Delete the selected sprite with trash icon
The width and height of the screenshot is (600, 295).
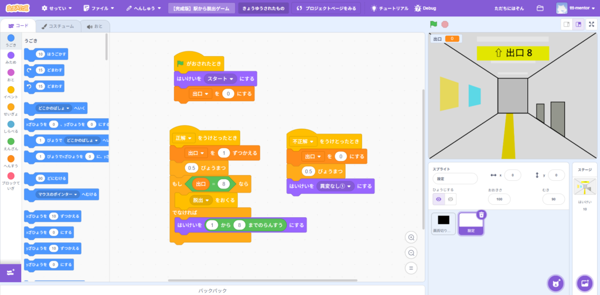pos(481,215)
